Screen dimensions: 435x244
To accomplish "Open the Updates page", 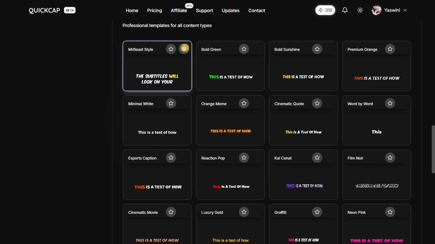I will pyautogui.click(x=230, y=11).
